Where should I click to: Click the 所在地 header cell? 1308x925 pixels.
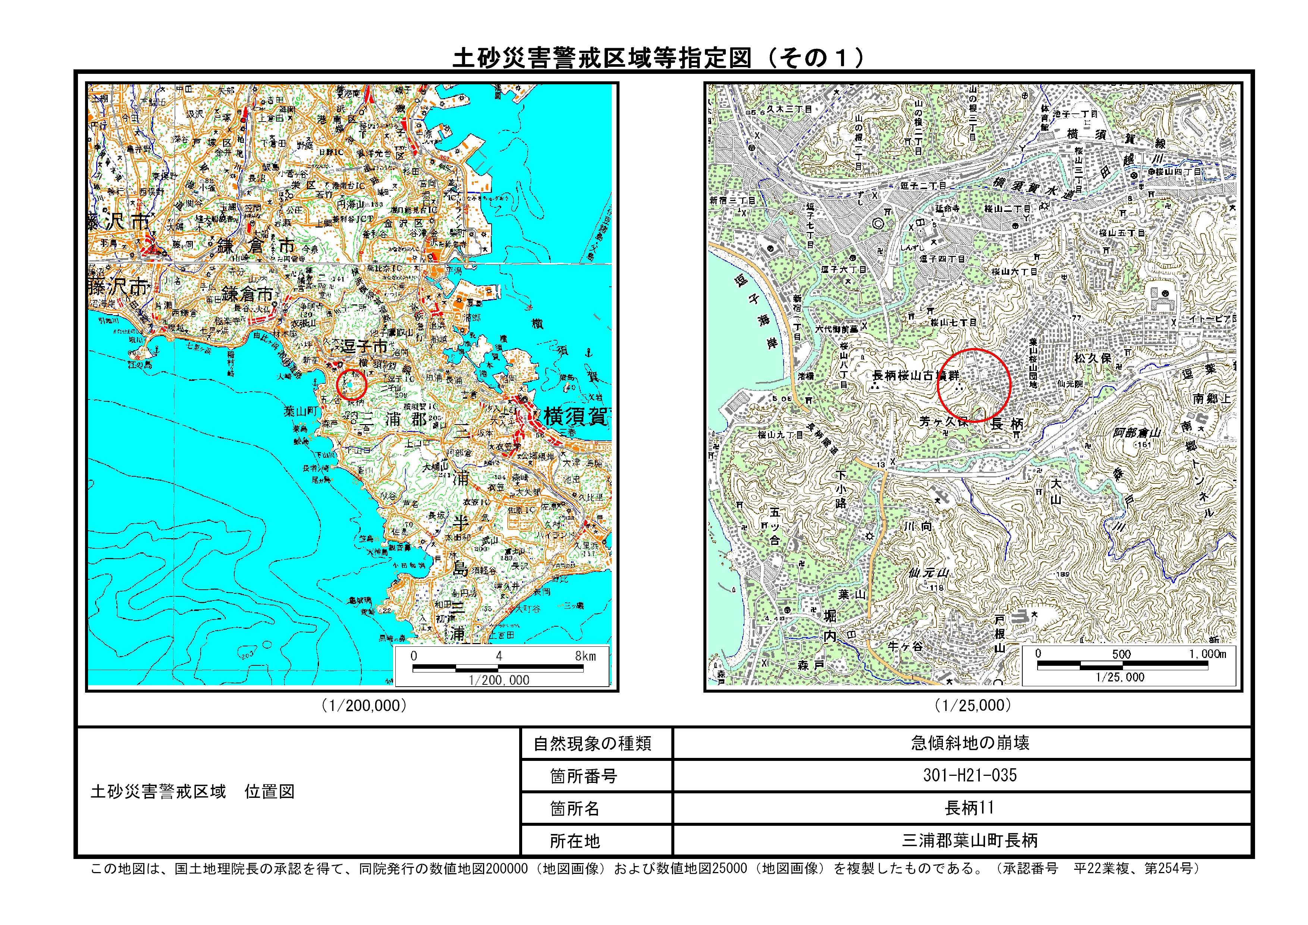(575, 841)
